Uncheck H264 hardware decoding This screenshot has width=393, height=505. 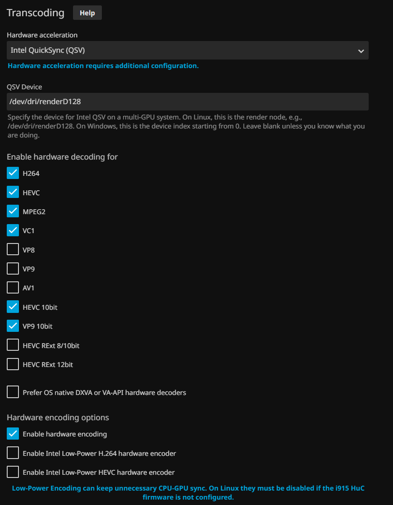click(13, 173)
